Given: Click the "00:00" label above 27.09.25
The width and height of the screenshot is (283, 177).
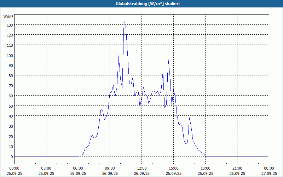Looking at the screenshot, I should tap(269, 169).
